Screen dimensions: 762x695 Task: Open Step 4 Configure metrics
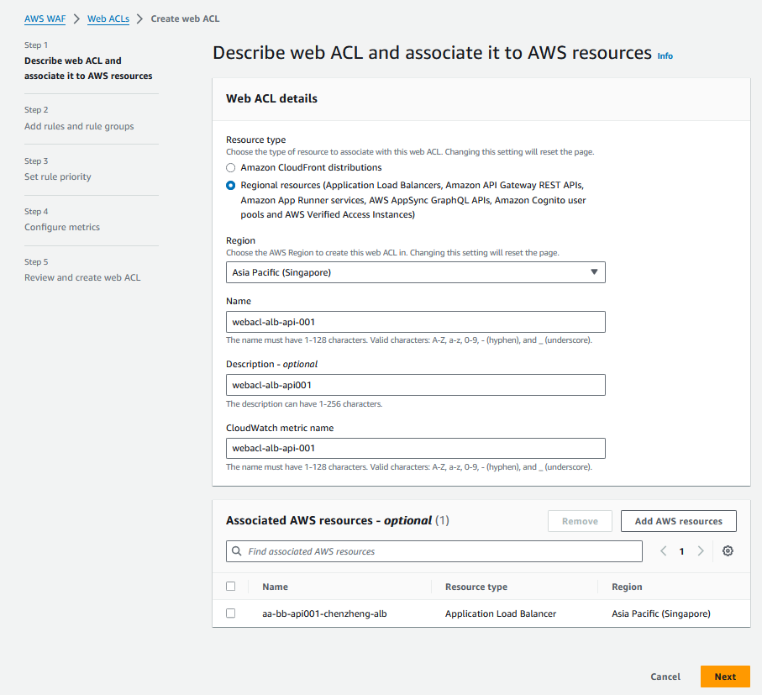pyautogui.click(x=62, y=227)
